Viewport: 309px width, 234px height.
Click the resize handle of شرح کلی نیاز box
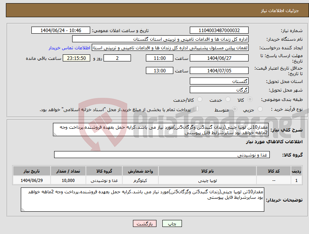point(55,134)
